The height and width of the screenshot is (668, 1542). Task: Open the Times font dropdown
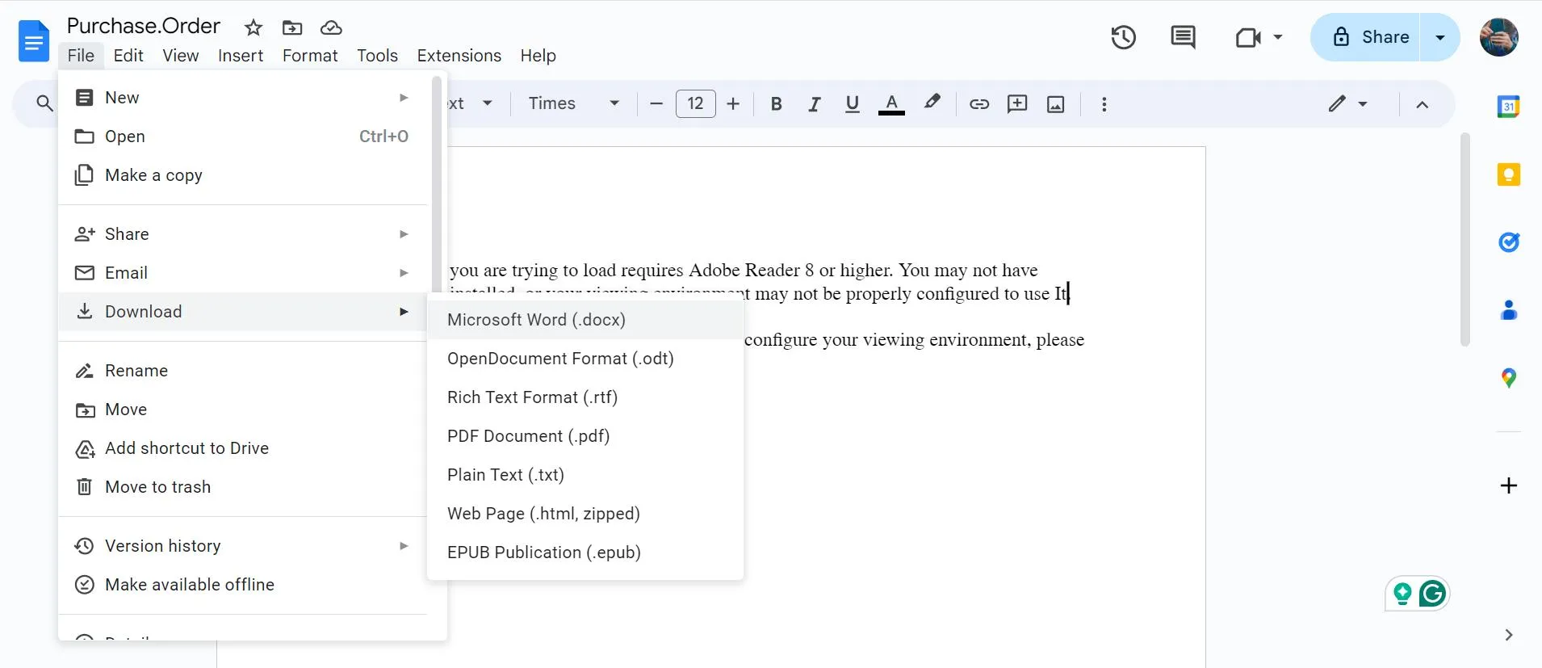tap(574, 103)
